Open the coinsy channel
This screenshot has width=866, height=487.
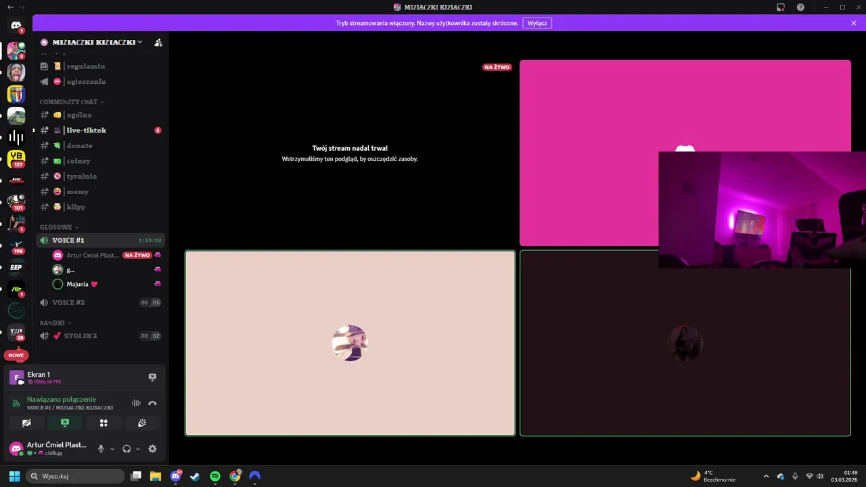(x=100, y=161)
